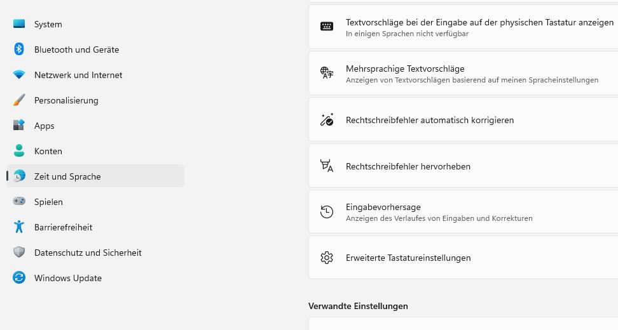Click the gear icon for Erweiterte Tastatureinstellungen
618x330 pixels.
pyautogui.click(x=327, y=258)
